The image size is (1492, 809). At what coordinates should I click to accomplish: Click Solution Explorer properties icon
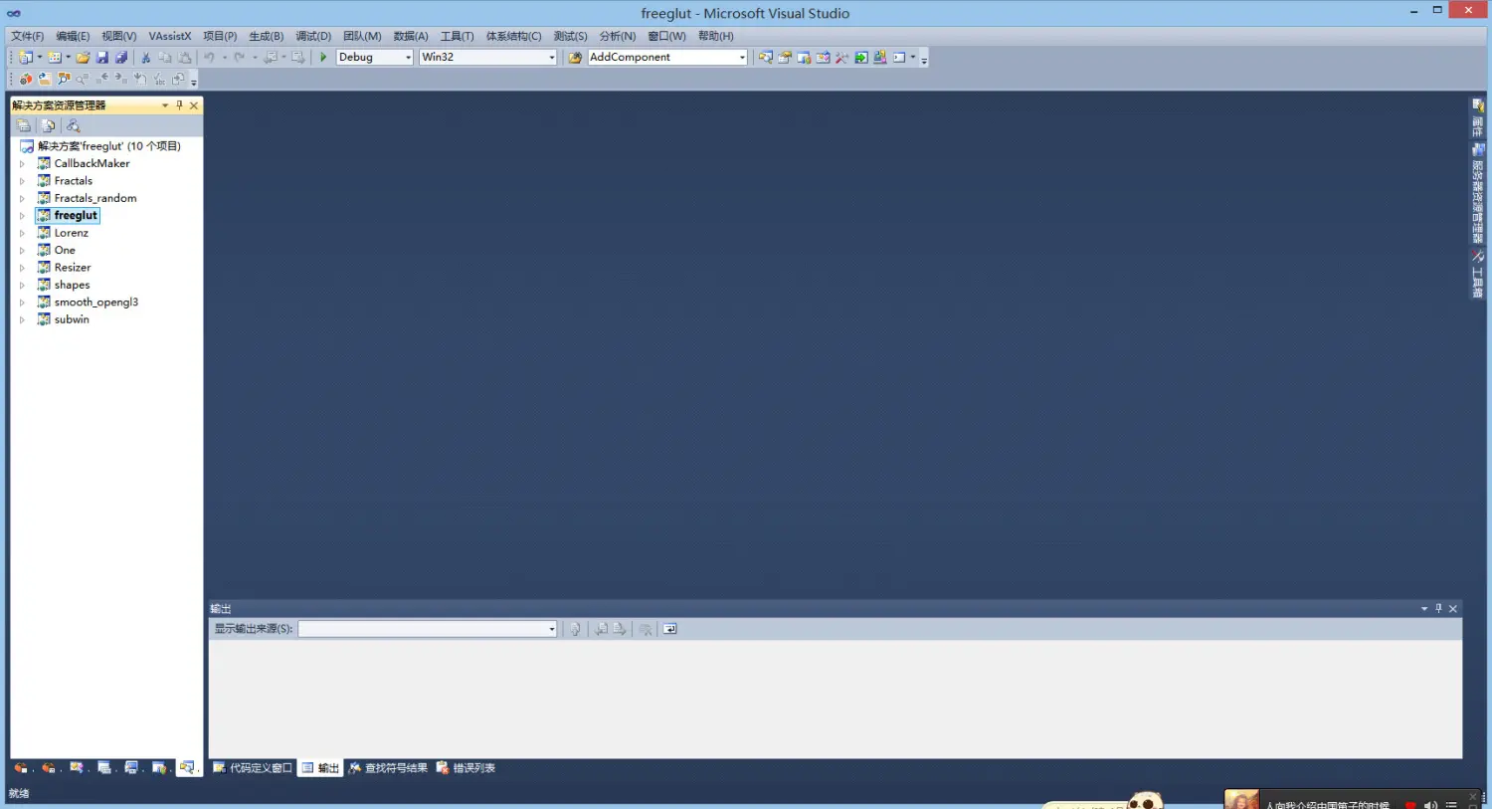pyautogui.click(x=24, y=125)
